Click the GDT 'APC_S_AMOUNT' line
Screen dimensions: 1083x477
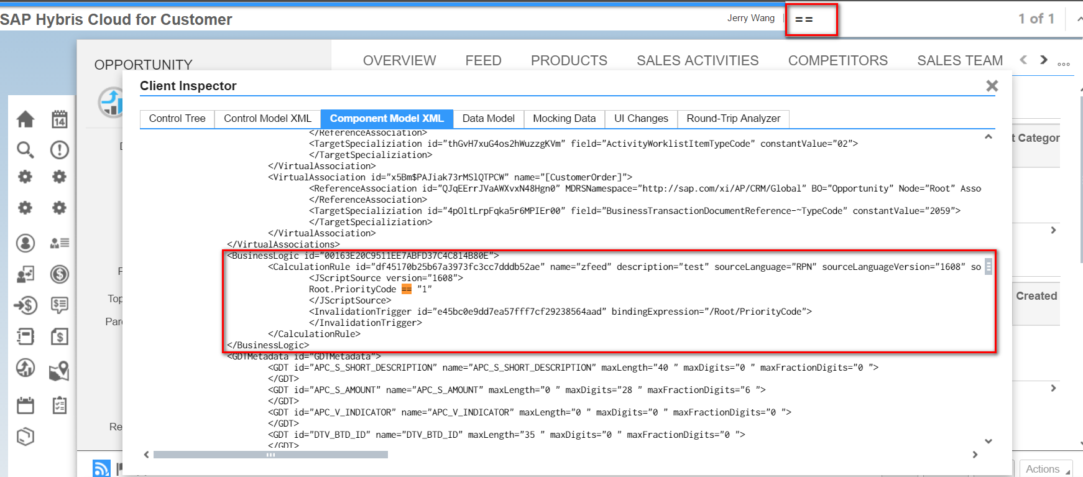[x=517, y=390]
